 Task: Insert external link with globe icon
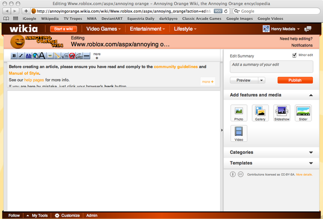(35, 56)
